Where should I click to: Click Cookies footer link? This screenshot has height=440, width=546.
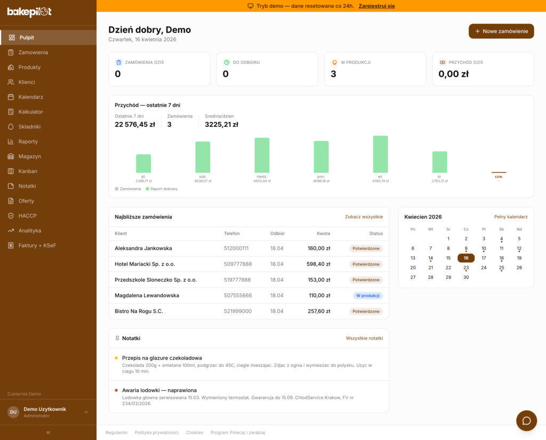[194, 433]
